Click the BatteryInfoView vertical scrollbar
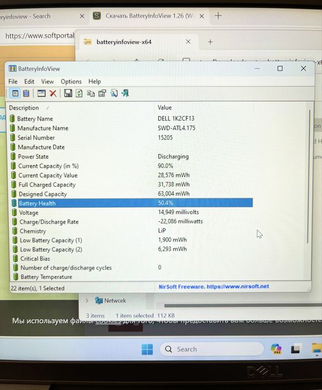Screen dimensions: 322x390 pos(309,177)
